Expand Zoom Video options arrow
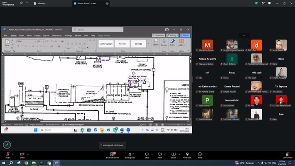The image size is (295, 166). (28, 154)
